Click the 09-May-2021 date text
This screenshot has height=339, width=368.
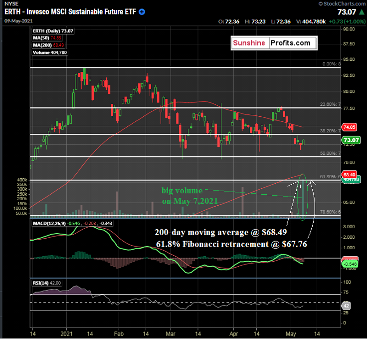click(x=18, y=21)
